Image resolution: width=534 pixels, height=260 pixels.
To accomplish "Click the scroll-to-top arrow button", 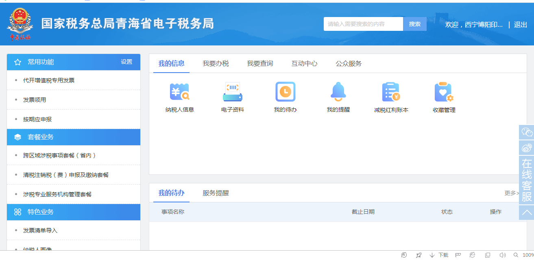I will coord(527,213).
